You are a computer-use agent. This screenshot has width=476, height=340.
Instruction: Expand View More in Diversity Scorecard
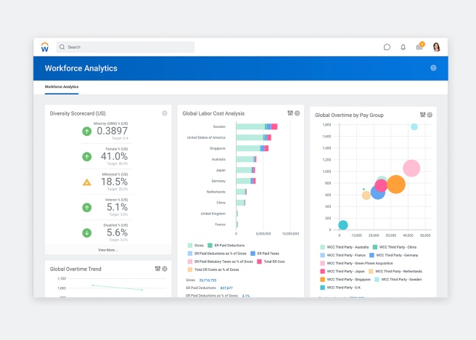107,250
